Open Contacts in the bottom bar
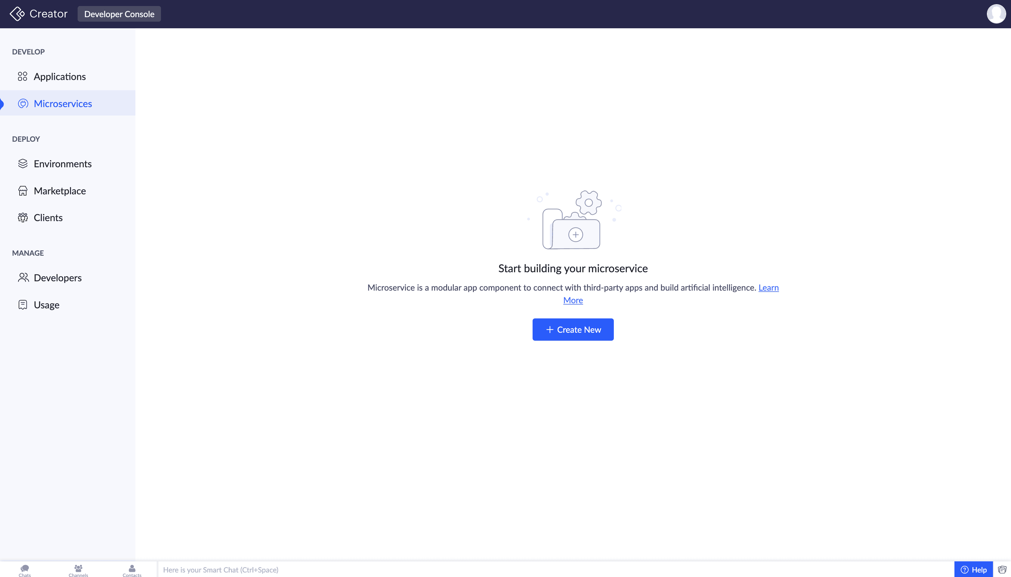This screenshot has height=577, width=1011. [132, 570]
